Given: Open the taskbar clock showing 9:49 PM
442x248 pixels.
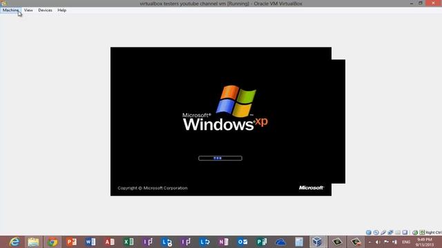Looking at the screenshot, I should (425, 242).
